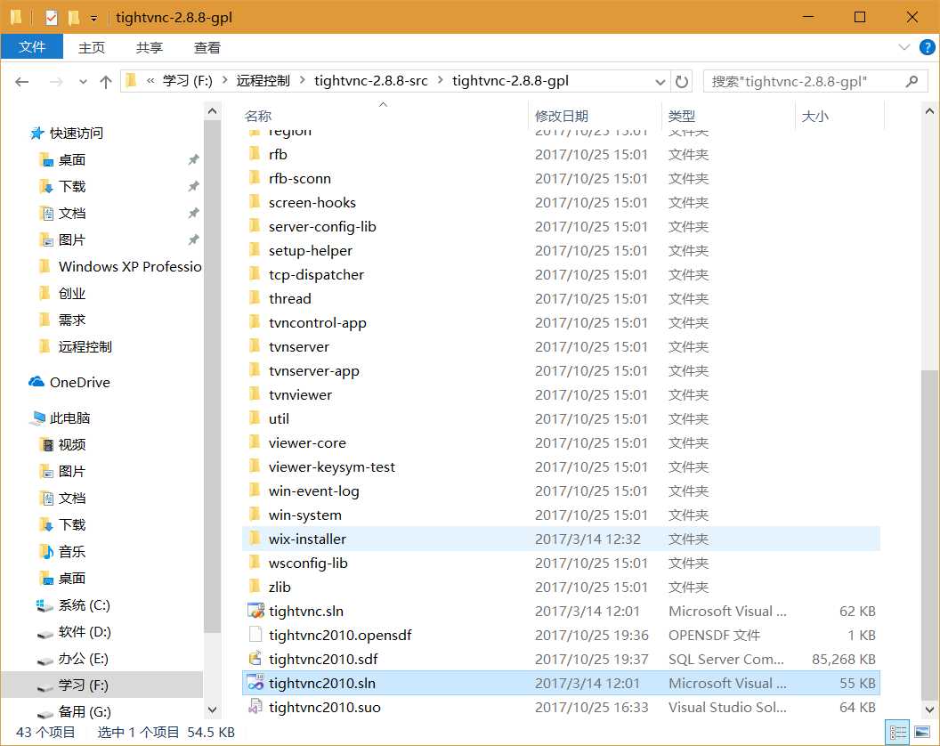Viewport: 940px width, 746px height.
Task: Go up one folder level arrow
Action: (x=106, y=82)
